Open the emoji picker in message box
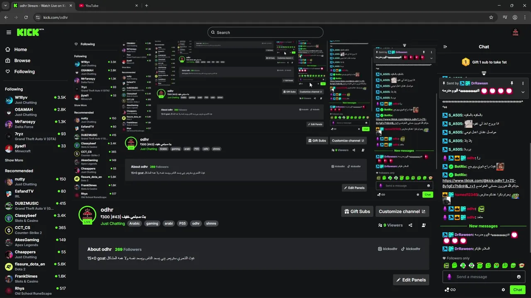The width and height of the screenshot is (531, 298). pos(519,277)
